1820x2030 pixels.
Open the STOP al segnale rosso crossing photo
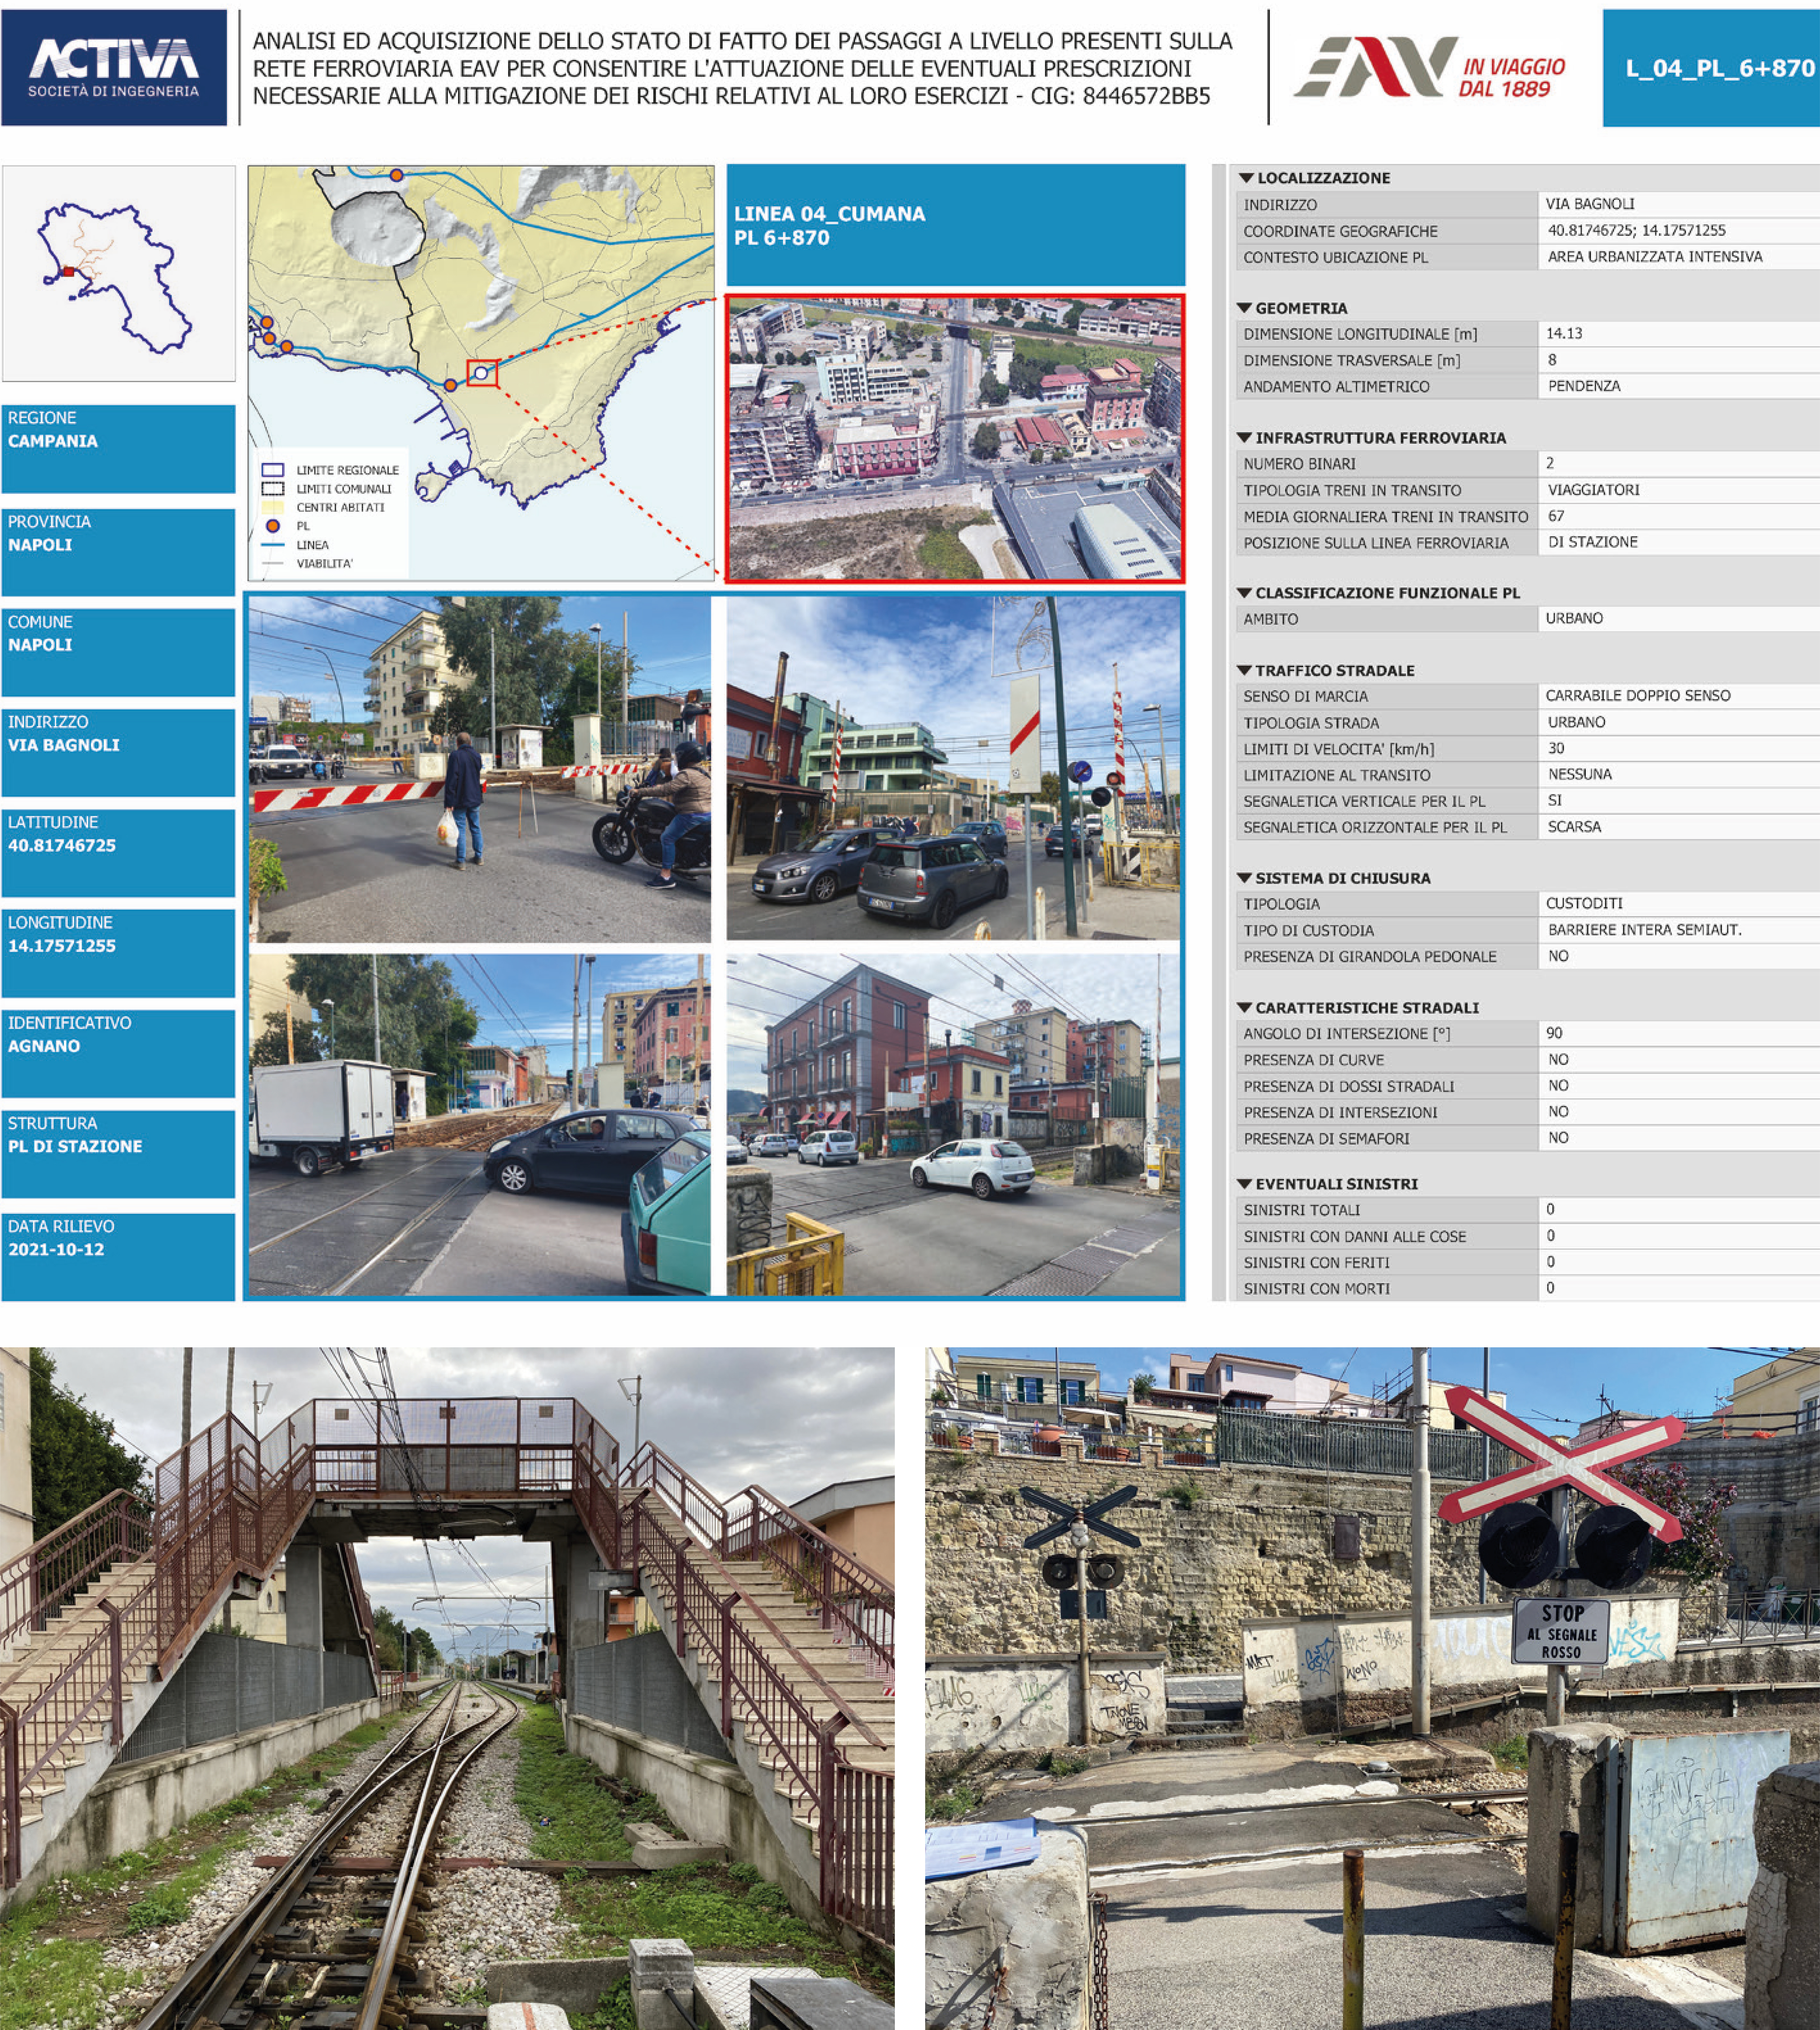1372,1688
